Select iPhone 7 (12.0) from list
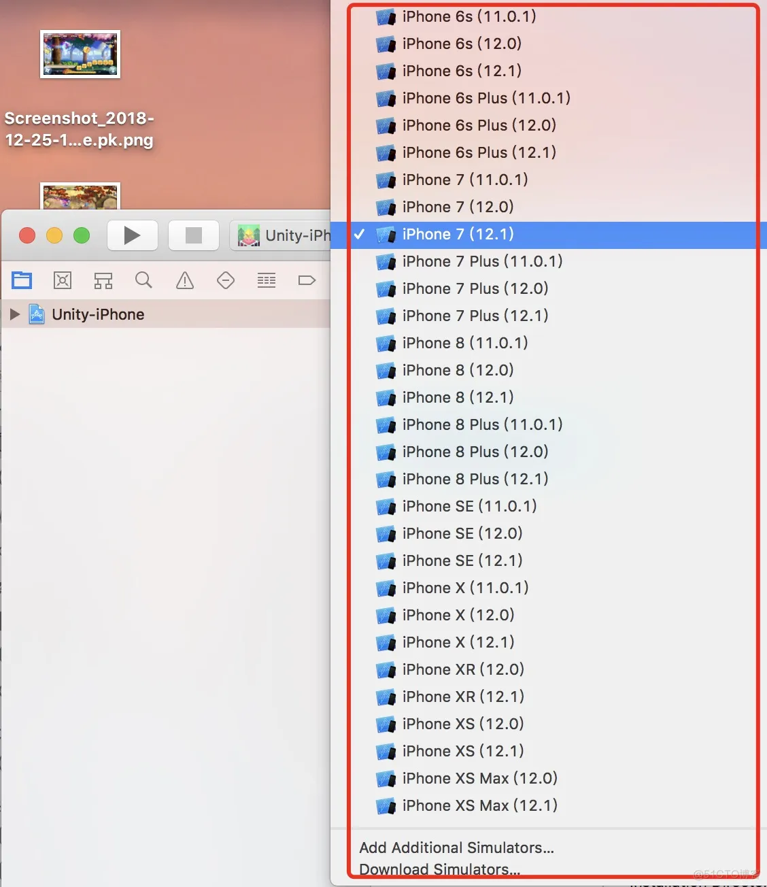Image resolution: width=767 pixels, height=887 pixels. point(549,207)
